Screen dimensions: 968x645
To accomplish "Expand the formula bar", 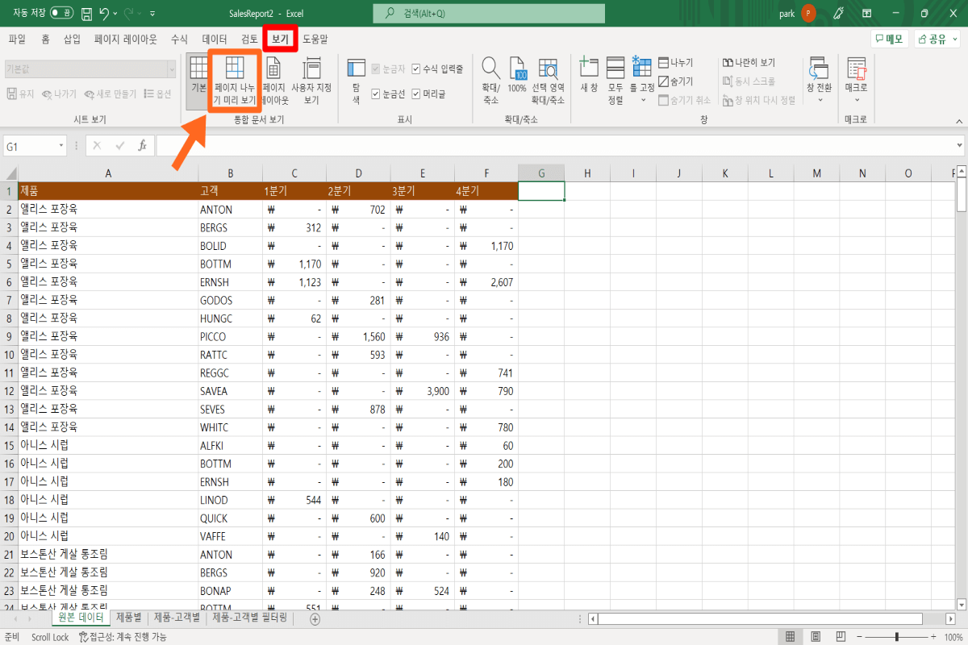I will coord(959,146).
